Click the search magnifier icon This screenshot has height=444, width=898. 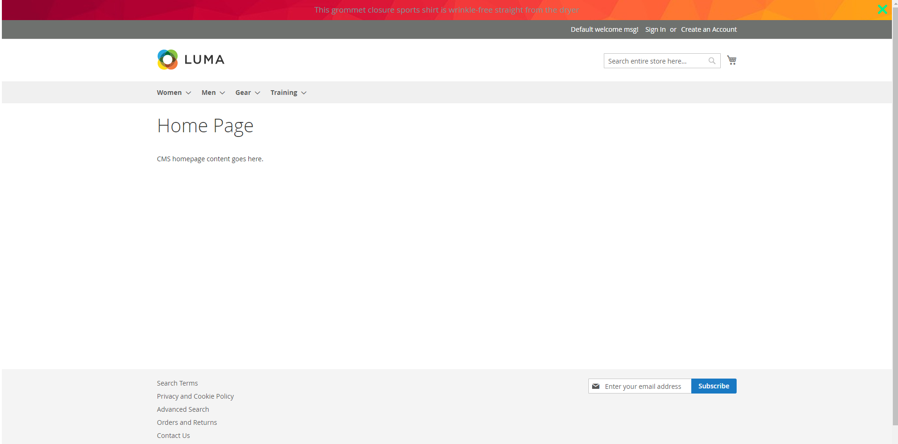(x=712, y=61)
